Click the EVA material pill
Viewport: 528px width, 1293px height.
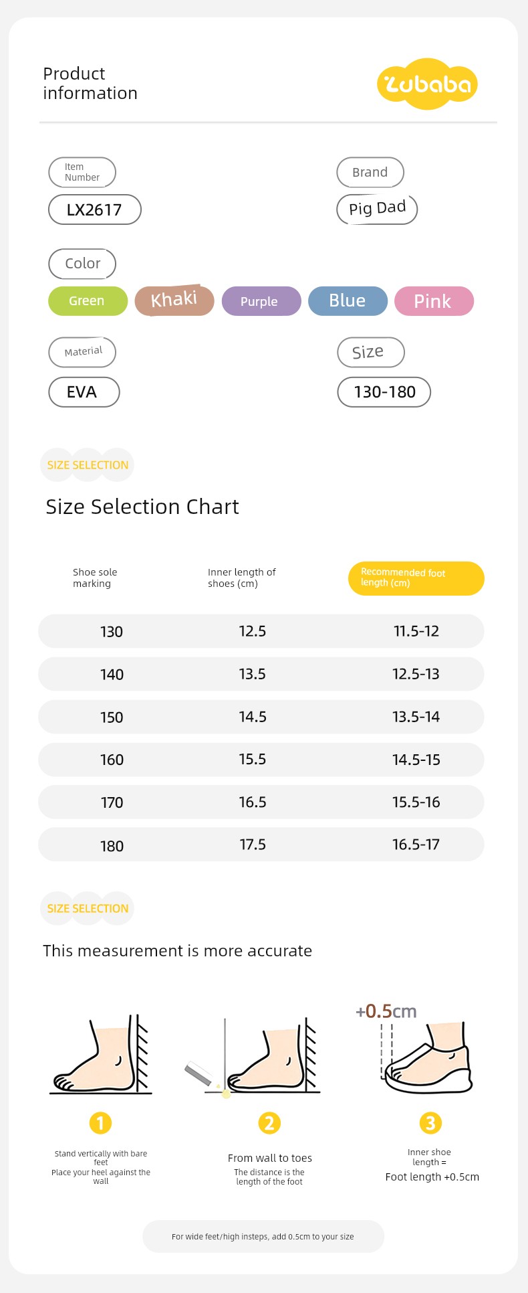84,392
